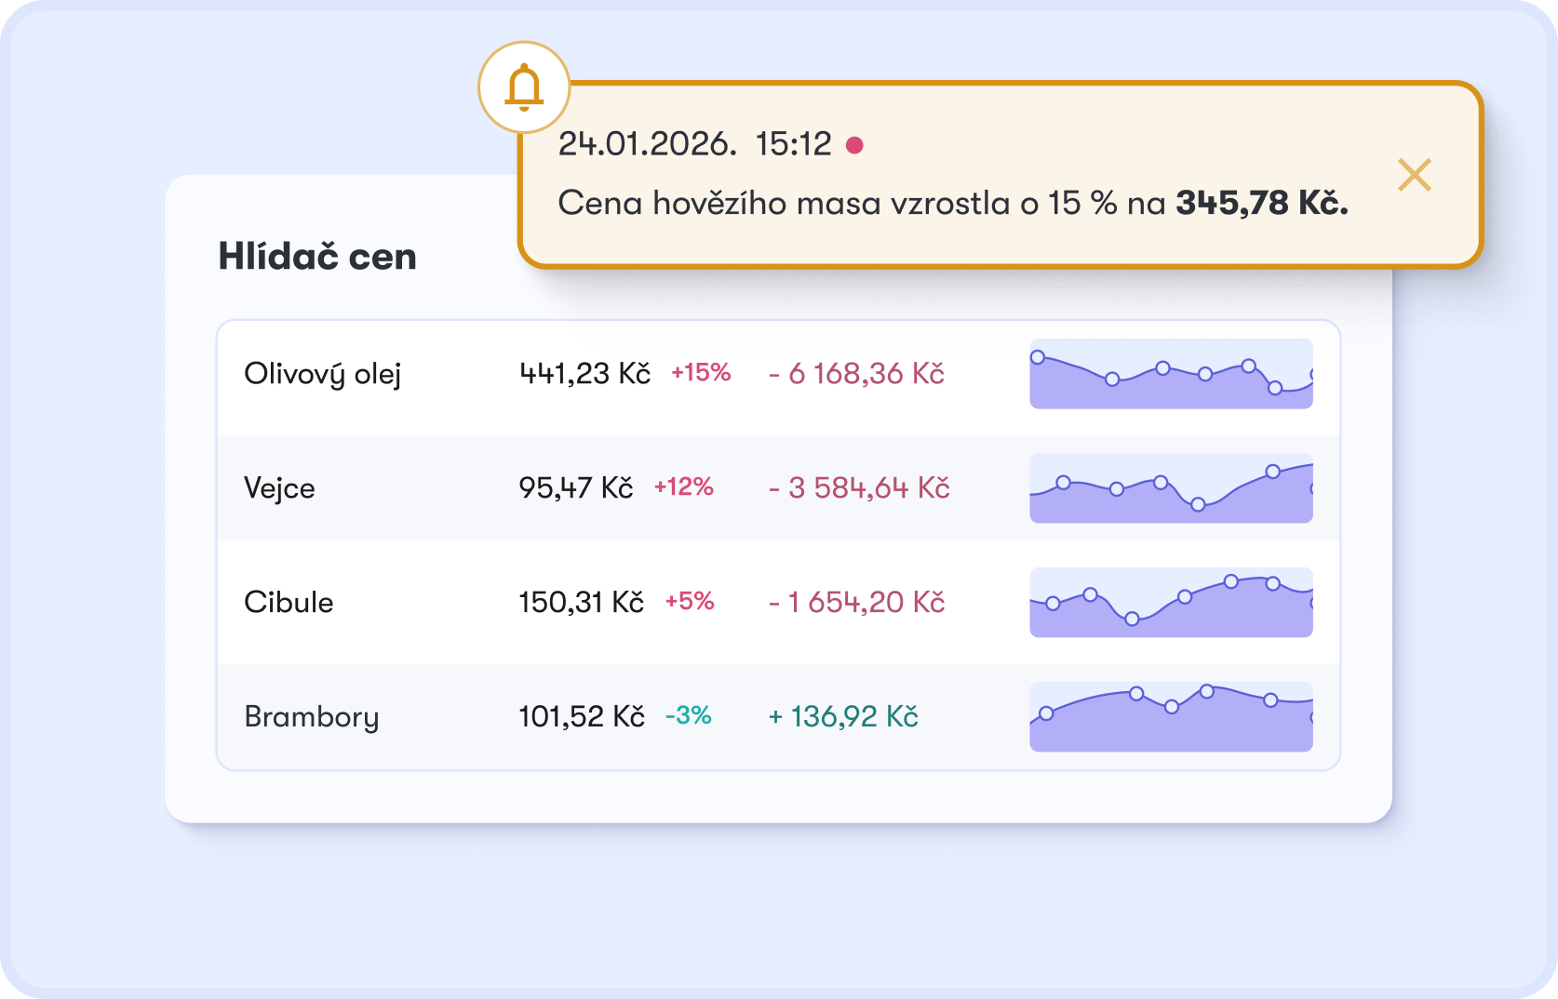Click the red unread dot indicator
Viewport: 1558px width, 999px height.
(854, 145)
